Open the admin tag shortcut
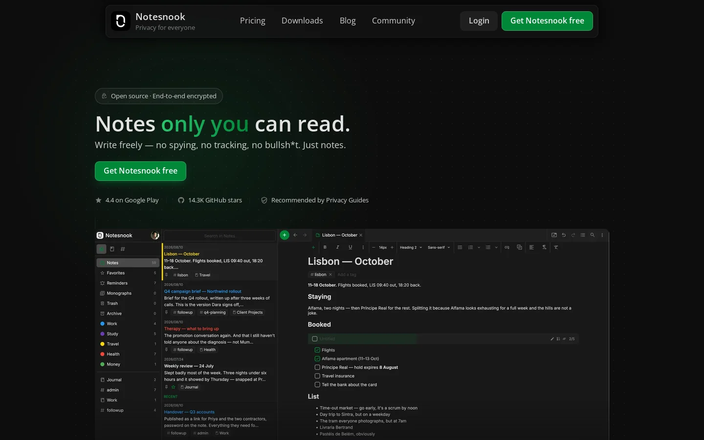The height and width of the screenshot is (440, 704). pos(128,390)
